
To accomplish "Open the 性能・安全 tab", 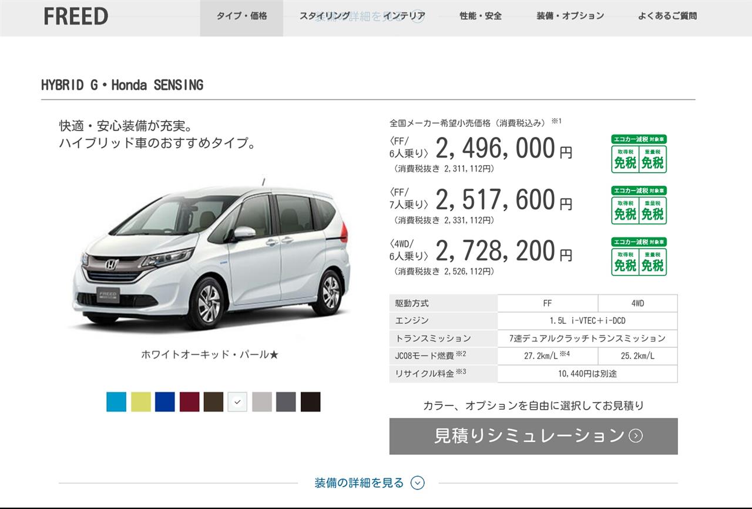I will click(x=481, y=16).
